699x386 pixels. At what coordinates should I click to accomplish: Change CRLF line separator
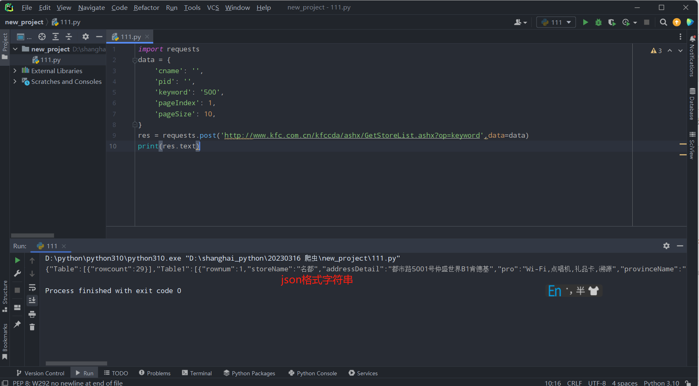point(574,383)
